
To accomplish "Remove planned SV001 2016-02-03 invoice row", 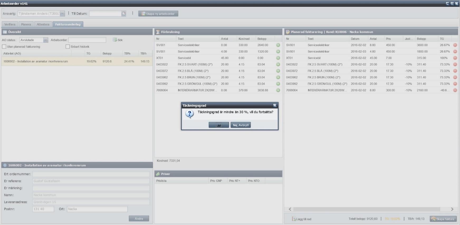I will tap(455, 52).
